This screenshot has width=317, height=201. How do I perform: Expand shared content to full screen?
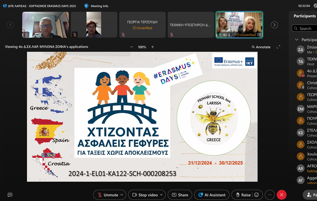278,47
